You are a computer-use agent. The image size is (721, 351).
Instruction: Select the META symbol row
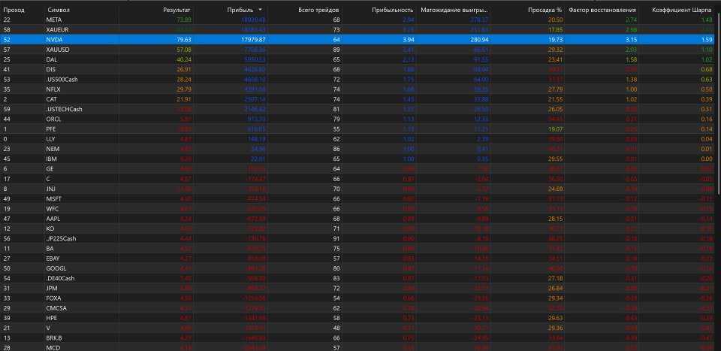point(357,20)
